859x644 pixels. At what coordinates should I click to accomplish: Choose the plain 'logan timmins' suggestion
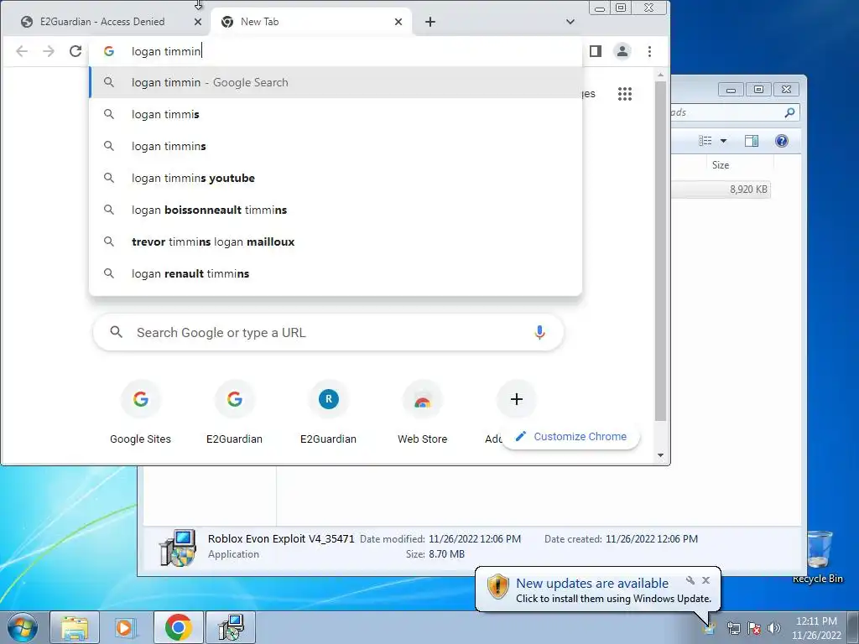336,146
